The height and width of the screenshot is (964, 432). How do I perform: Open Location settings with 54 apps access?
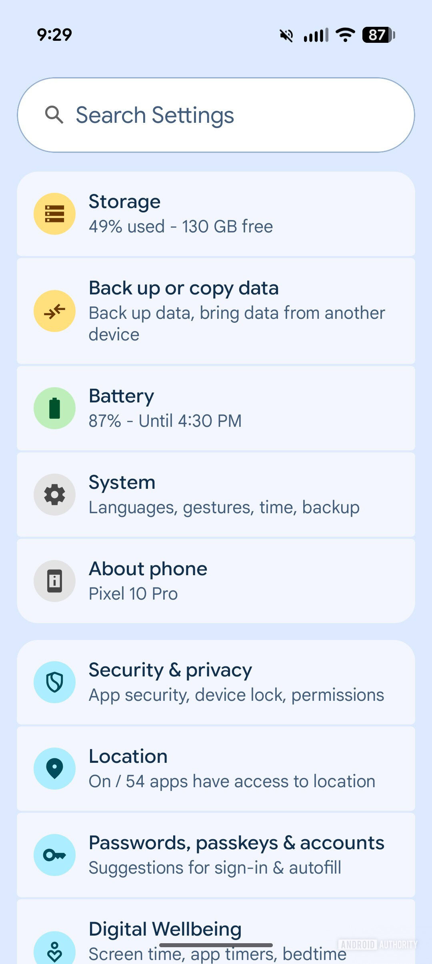[x=216, y=768]
